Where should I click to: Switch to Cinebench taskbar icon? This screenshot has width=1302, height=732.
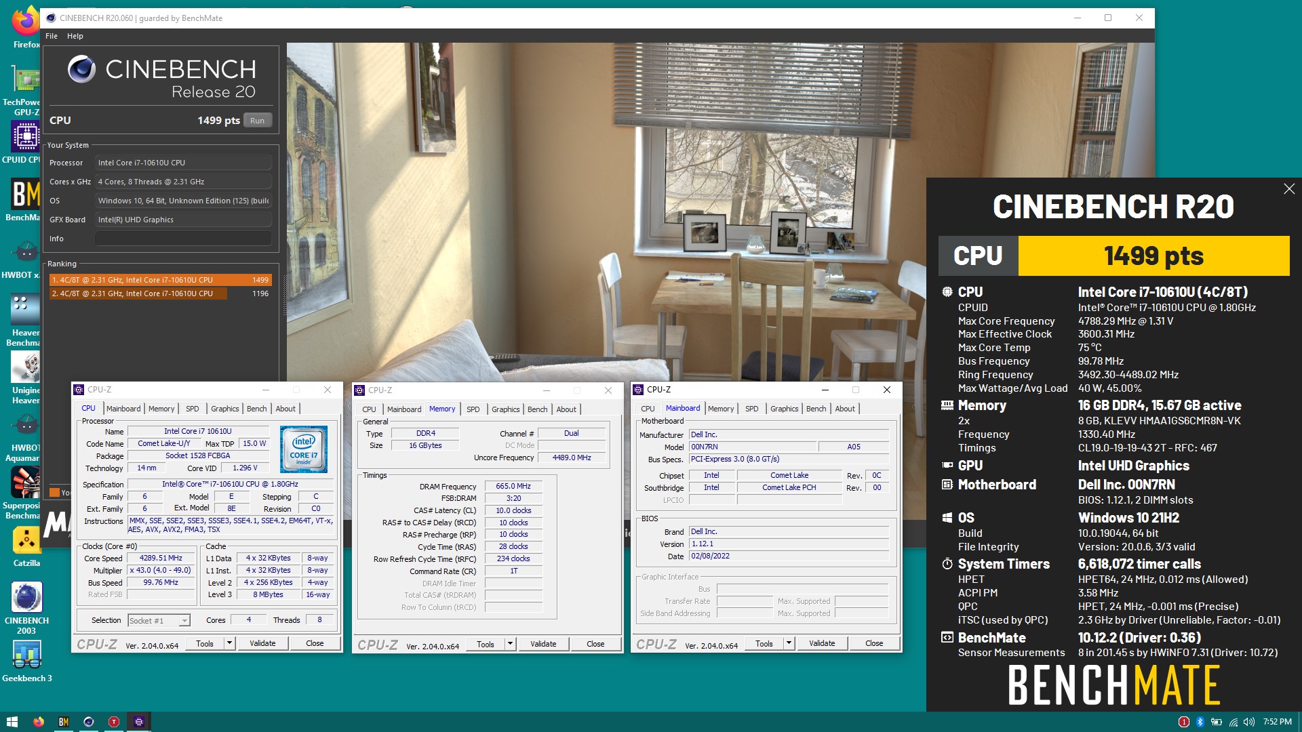(x=89, y=722)
